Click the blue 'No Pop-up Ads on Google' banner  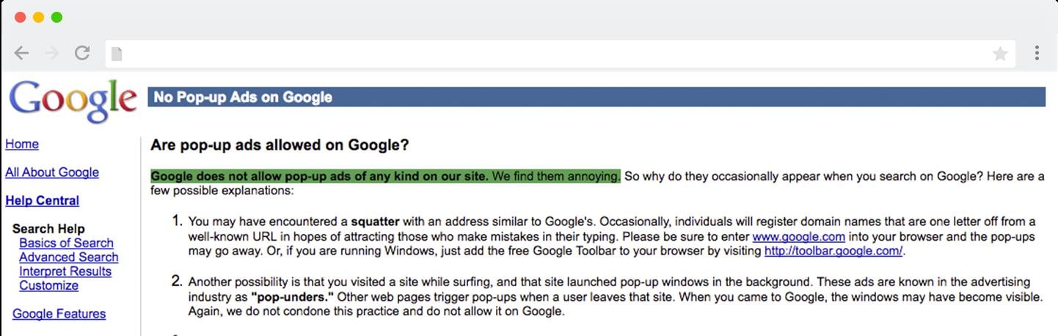point(596,97)
